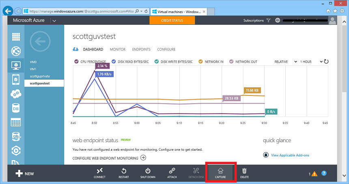Open the browser Home icon
This screenshot has height=184, width=349.
[328, 11]
